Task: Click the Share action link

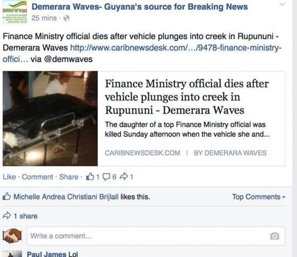Action: pyautogui.click(x=69, y=177)
